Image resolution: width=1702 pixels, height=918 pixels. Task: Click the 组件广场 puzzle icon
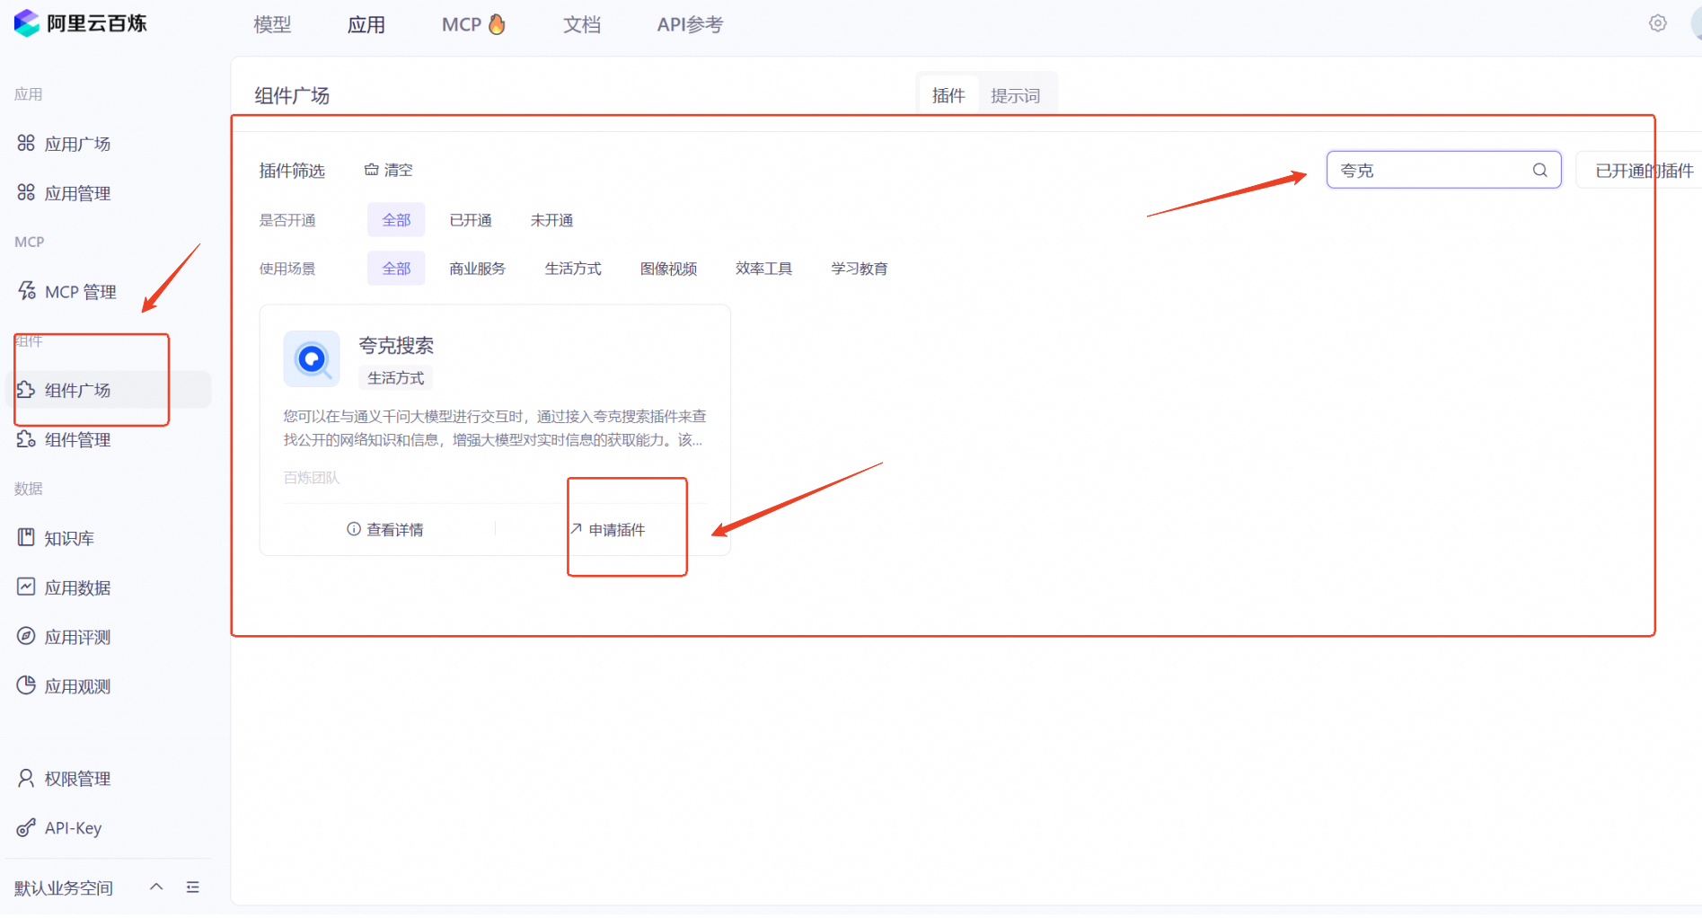point(26,390)
